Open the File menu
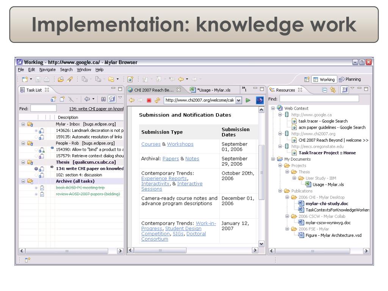The height and width of the screenshot is (291, 388). coord(21,70)
